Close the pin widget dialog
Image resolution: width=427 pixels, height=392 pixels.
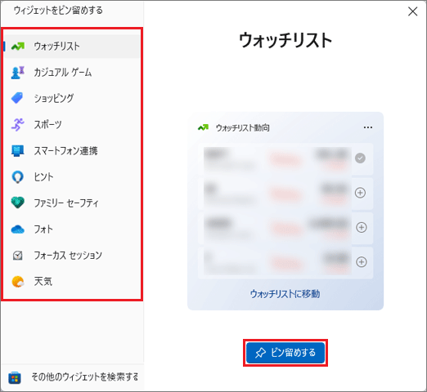coord(412,11)
